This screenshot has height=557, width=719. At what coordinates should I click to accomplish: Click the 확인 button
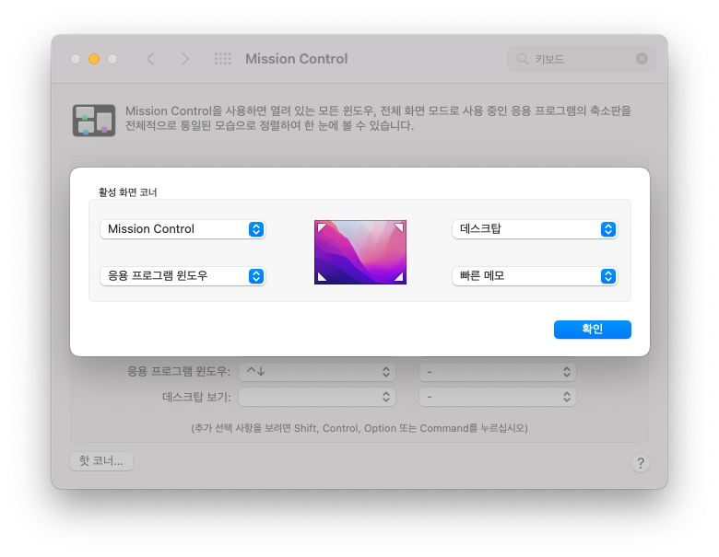coord(592,330)
